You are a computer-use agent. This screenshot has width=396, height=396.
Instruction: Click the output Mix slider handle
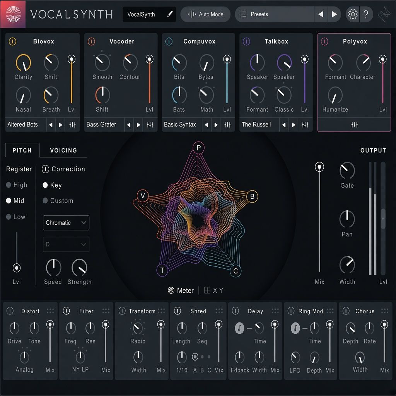[319, 167]
